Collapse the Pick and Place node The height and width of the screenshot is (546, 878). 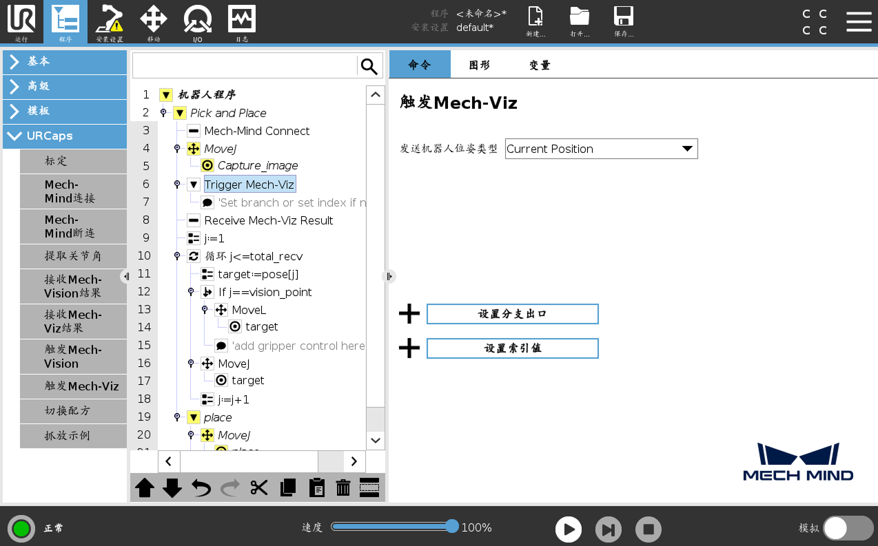180,113
